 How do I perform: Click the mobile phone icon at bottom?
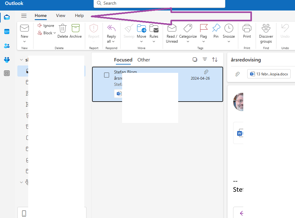click(24, 213)
